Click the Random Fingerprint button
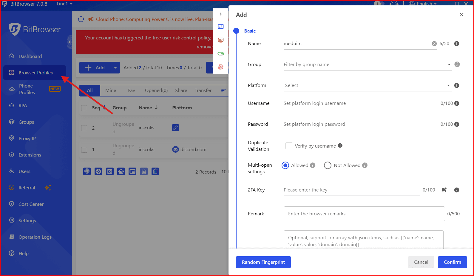Image resolution: width=474 pixels, height=276 pixels. [263, 262]
